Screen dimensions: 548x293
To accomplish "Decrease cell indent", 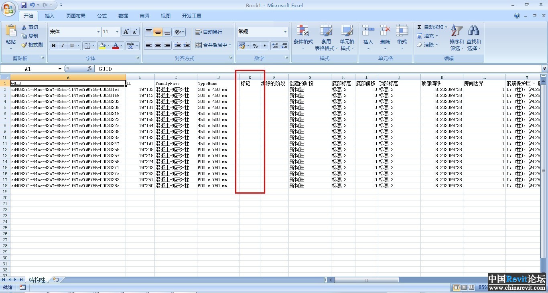I will [x=178, y=45].
